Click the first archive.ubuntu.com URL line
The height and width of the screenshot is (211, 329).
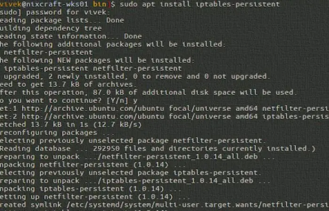164,108
